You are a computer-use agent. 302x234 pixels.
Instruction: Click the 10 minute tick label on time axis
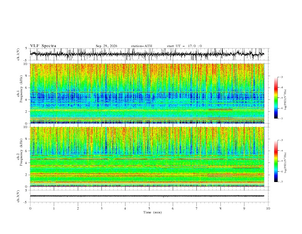[x=268, y=208]
